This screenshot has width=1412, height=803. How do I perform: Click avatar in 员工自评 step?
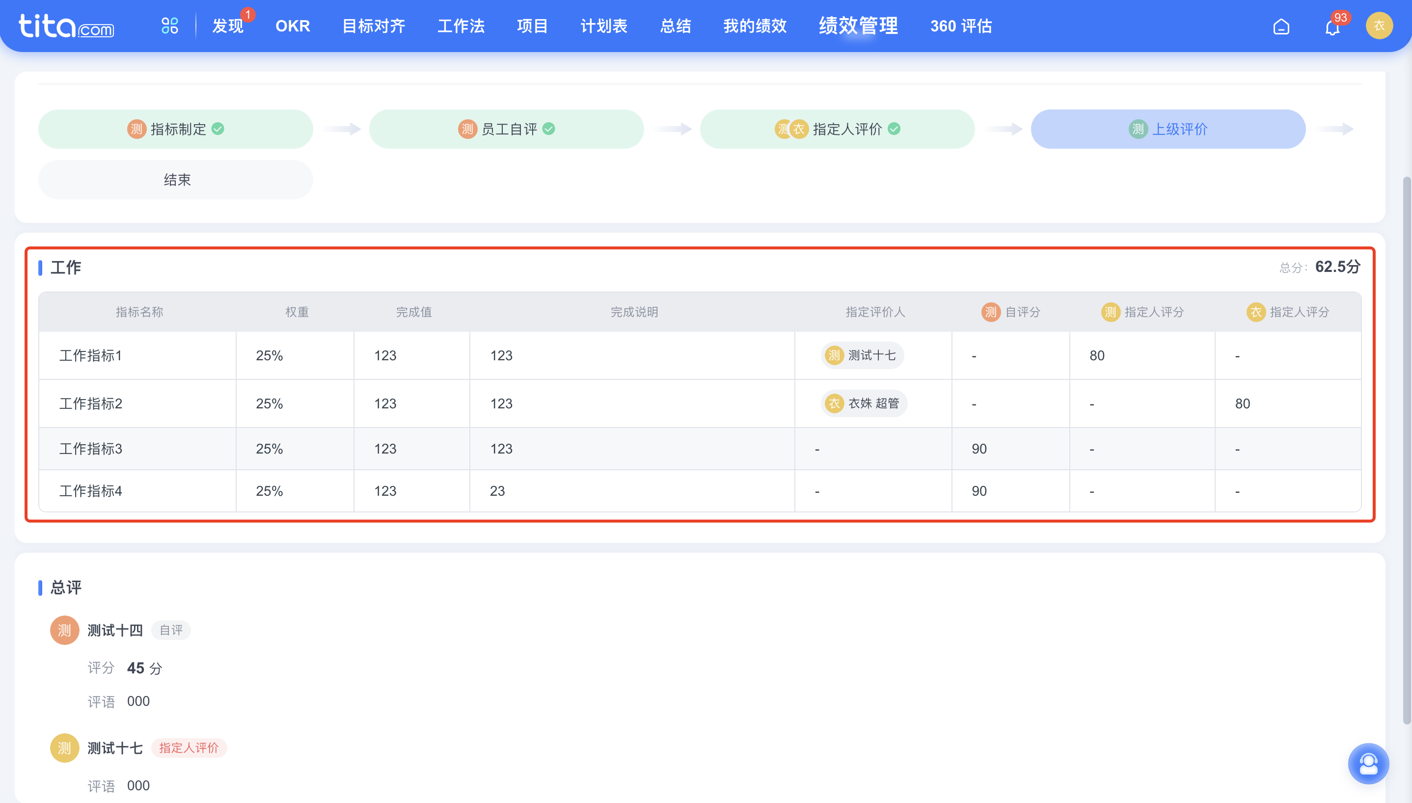(x=467, y=129)
